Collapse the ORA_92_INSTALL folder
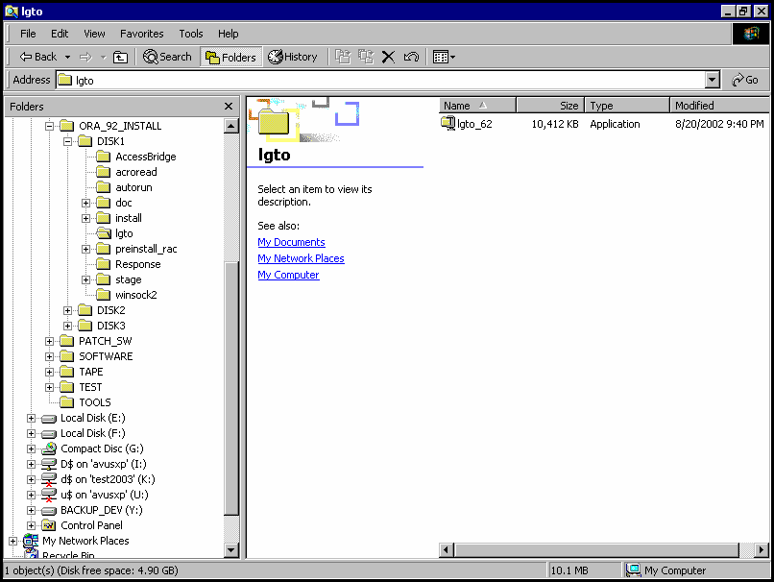This screenshot has height=582, width=774. [49, 127]
